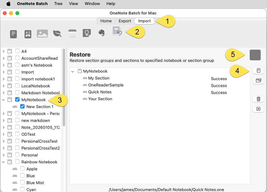The image size is (267, 192).
Task: Uncheck the New Section 1 checkbox
Action: pos(22,107)
